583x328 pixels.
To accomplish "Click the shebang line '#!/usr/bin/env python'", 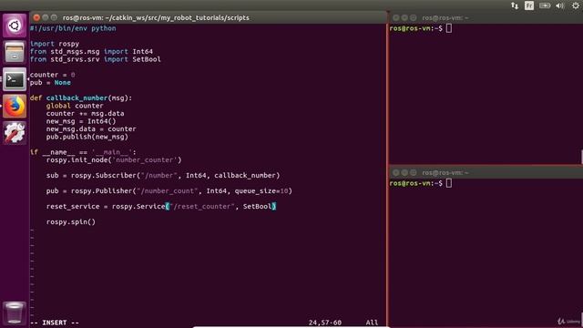I will pos(73,28).
